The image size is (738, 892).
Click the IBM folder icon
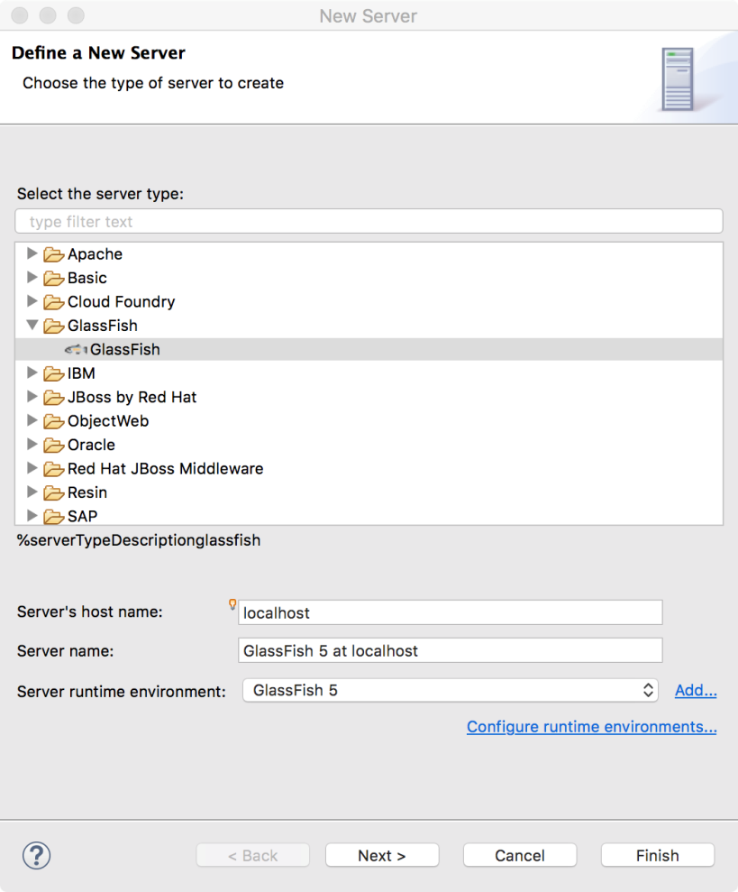click(54, 373)
